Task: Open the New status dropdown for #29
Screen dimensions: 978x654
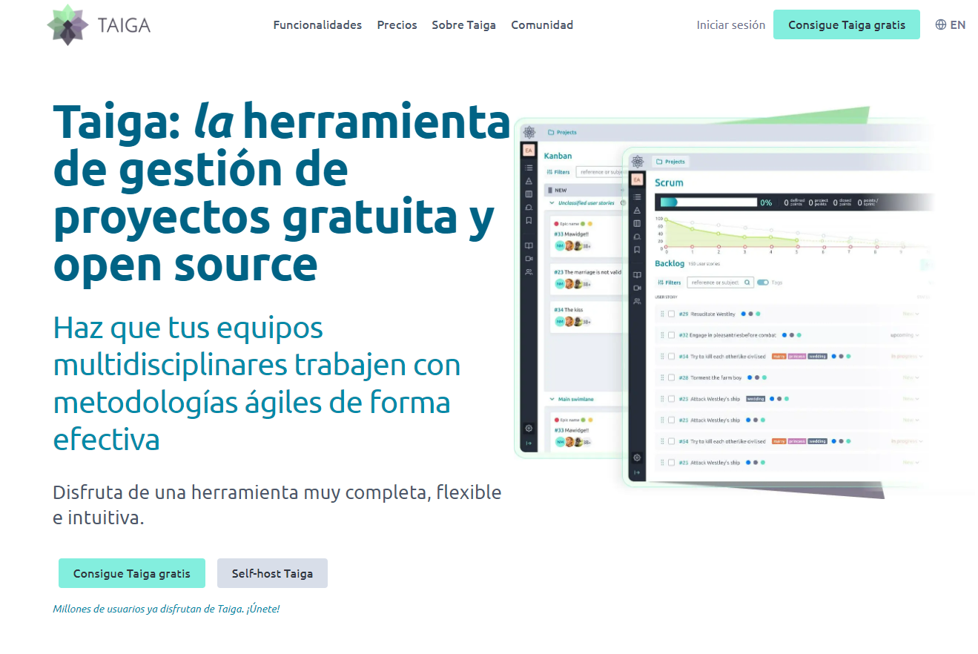Action: tap(911, 314)
